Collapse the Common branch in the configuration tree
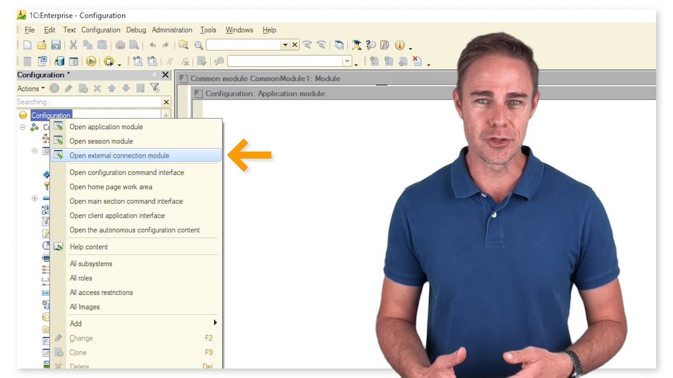 pos(23,127)
